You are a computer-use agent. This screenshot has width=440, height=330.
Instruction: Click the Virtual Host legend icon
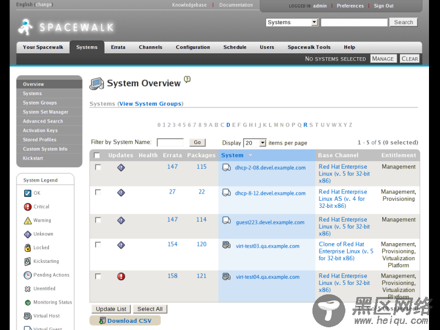[x=28, y=316]
